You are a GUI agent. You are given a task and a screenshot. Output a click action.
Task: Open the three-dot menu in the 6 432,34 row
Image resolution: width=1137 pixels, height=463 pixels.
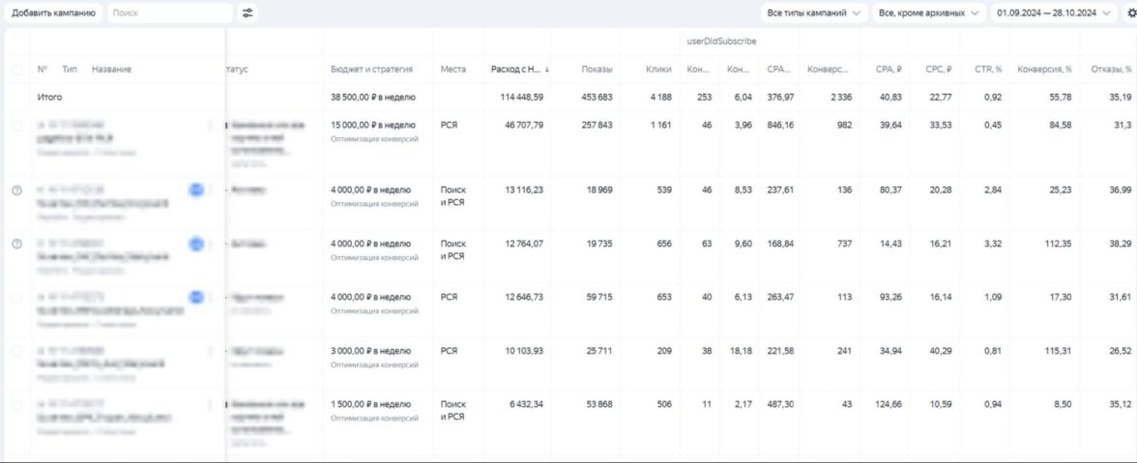[x=211, y=404]
